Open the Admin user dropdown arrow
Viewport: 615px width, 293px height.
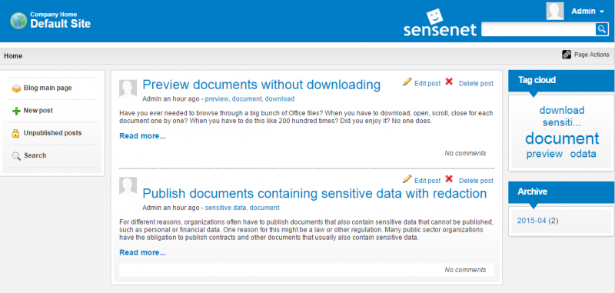tap(602, 12)
